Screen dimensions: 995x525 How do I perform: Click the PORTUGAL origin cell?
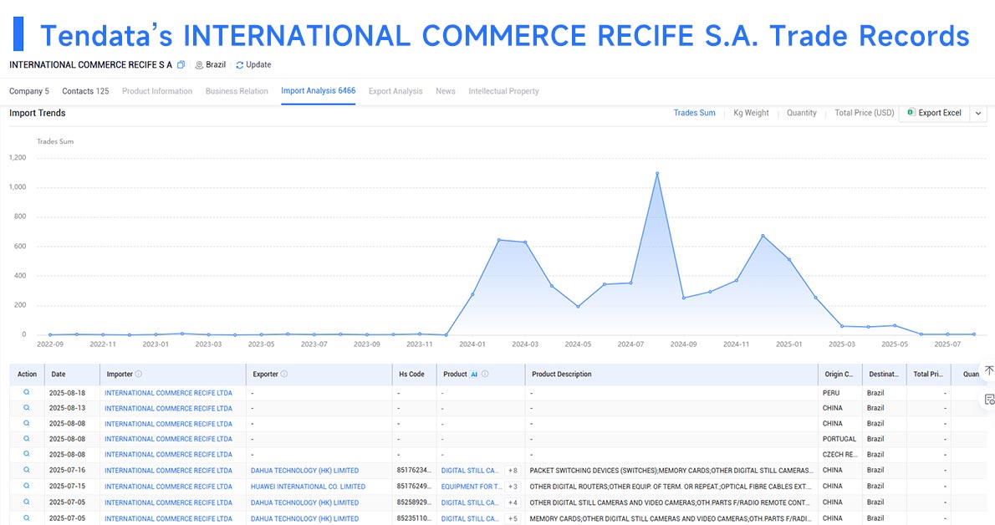pos(839,439)
